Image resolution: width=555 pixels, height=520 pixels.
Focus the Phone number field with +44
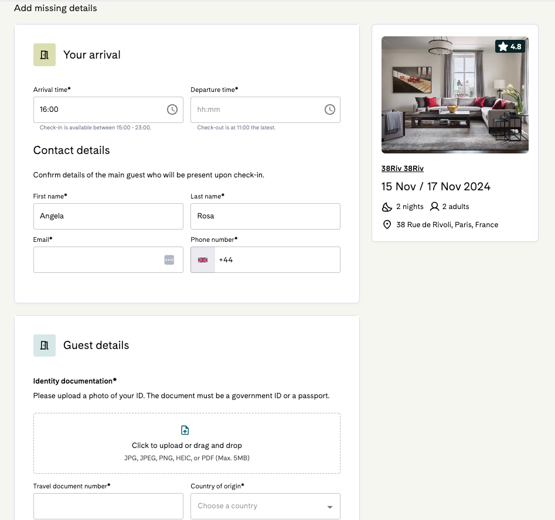(278, 259)
